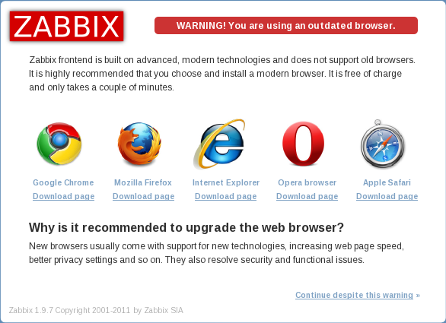Open the Mozilla Firefox name link
The image size is (446, 323).
click(143, 182)
